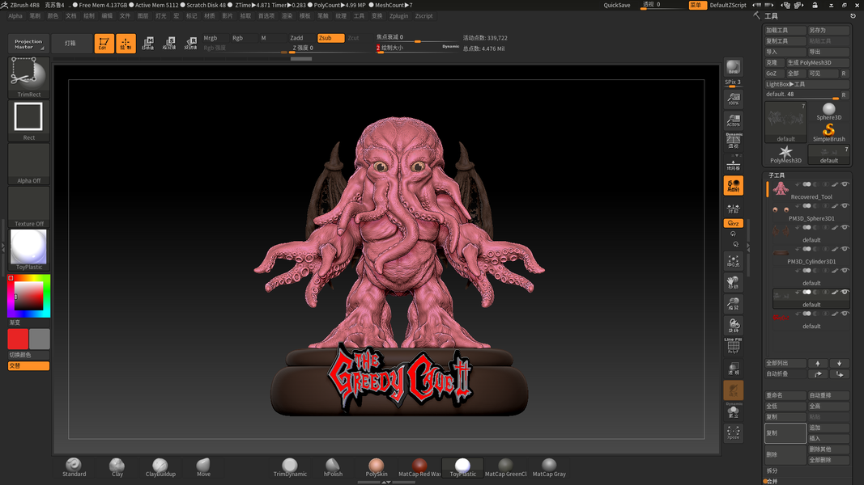This screenshot has height=485, width=864.
Task: Click the Rotate view icon
Action: [x=733, y=325]
